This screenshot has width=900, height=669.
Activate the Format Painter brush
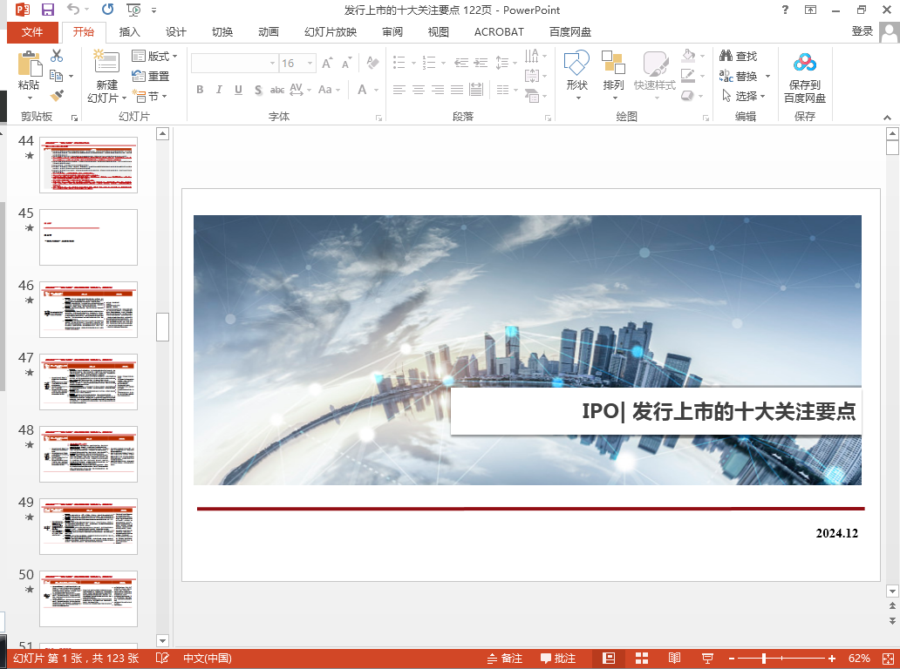click(57, 95)
